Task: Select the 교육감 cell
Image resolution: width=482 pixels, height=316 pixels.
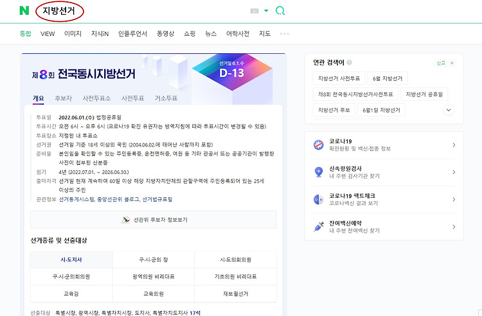Action: pos(71,294)
